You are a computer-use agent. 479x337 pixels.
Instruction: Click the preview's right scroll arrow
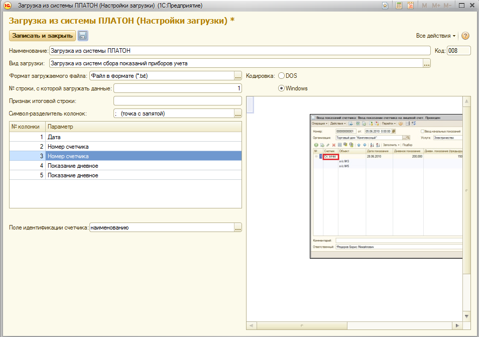click(457, 325)
